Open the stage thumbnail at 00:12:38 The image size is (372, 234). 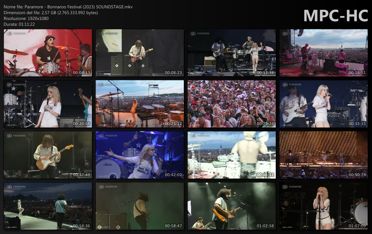pos(231,53)
